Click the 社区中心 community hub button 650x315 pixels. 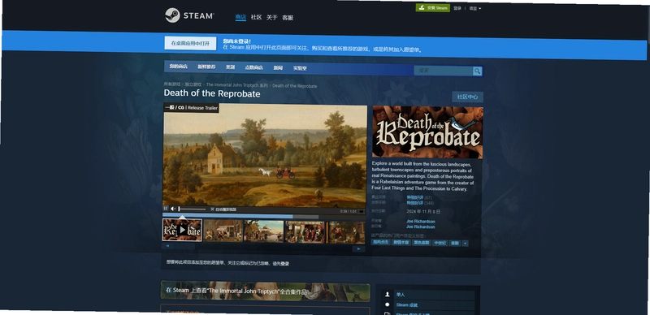click(x=467, y=97)
